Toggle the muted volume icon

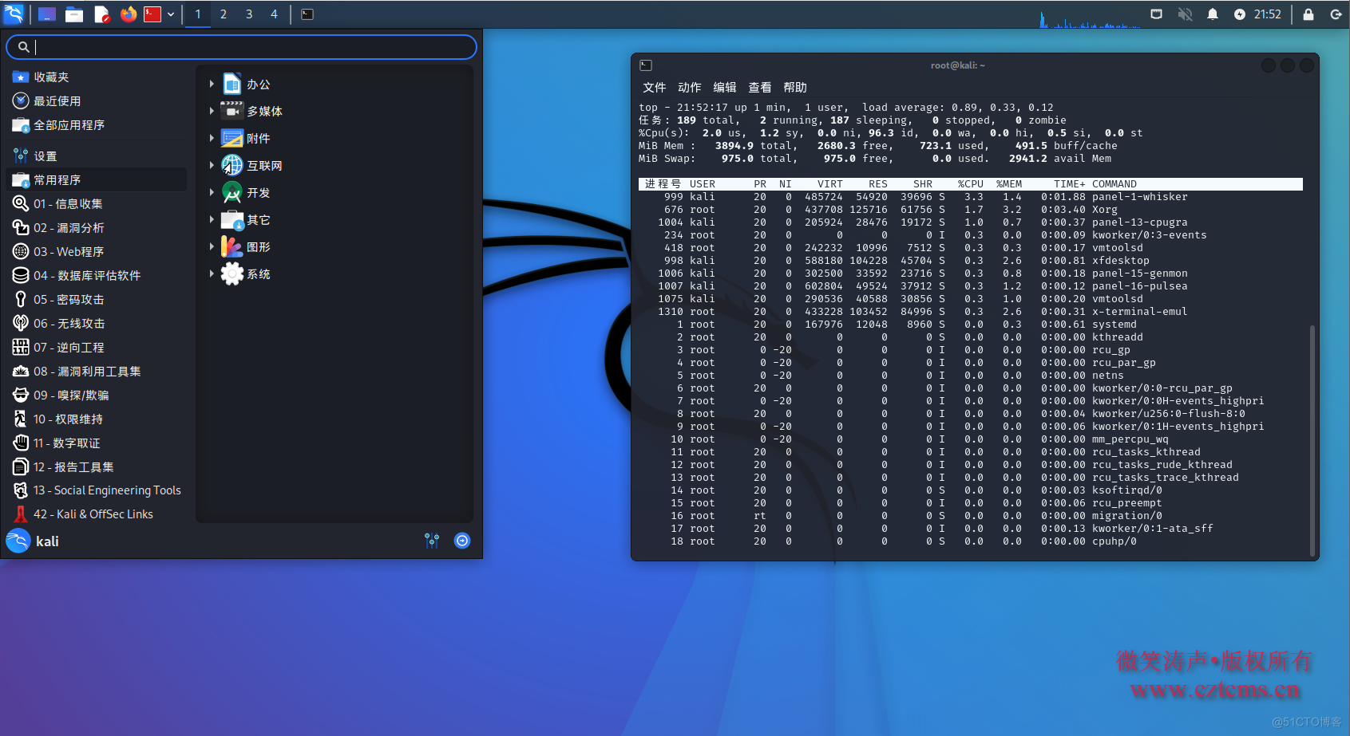coord(1185,14)
